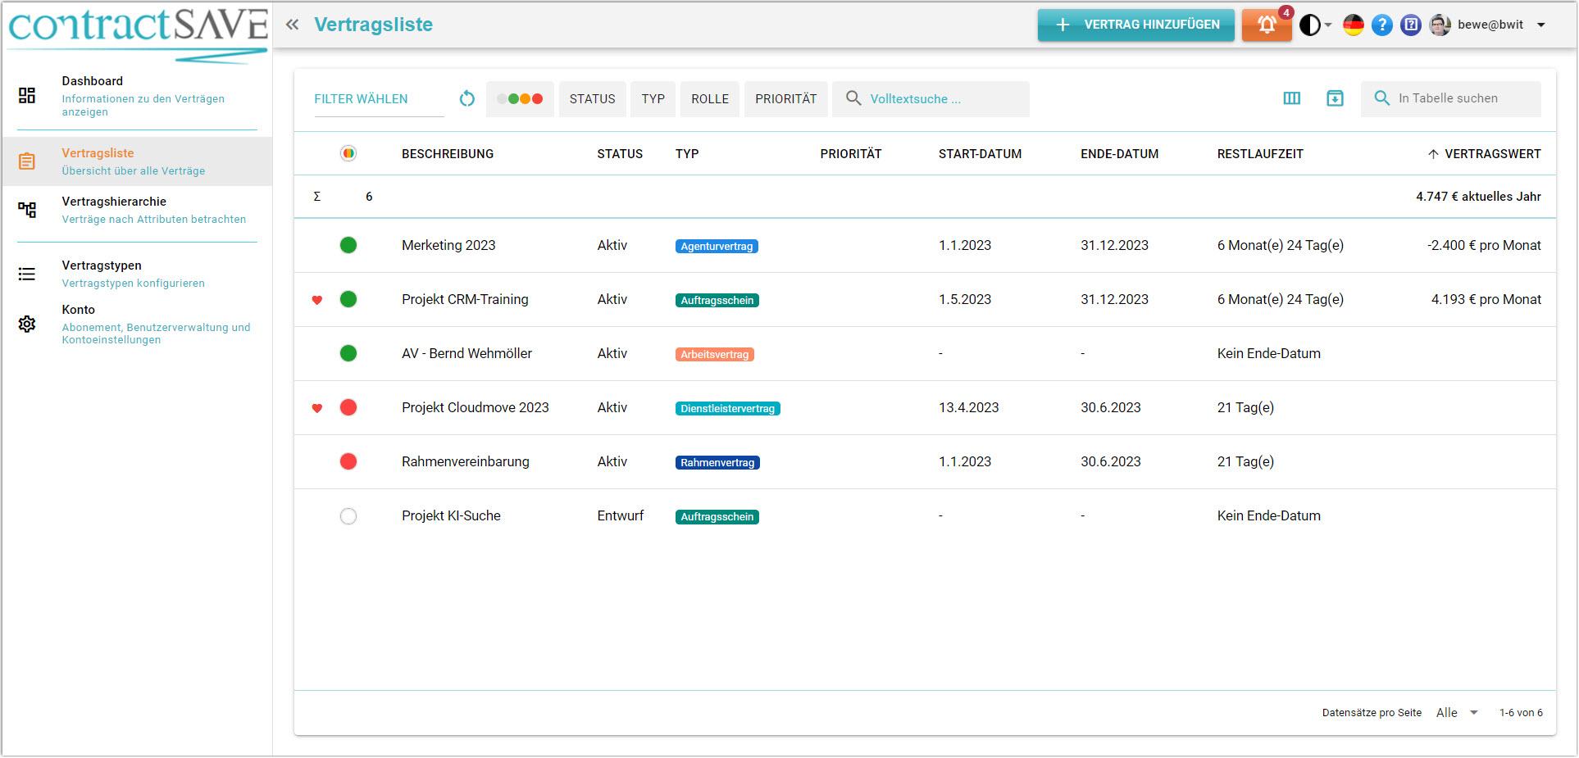The height and width of the screenshot is (758, 1579).
Task: Click the German flag language icon
Action: [1354, 25]
